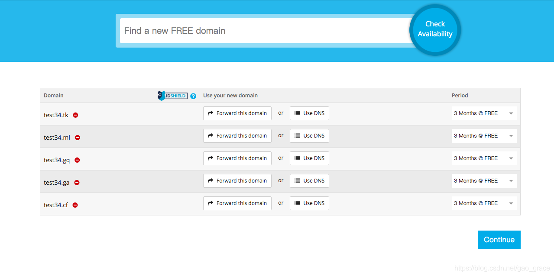
Task: Select the test34.ml domain name text
Action: point(57,138)
